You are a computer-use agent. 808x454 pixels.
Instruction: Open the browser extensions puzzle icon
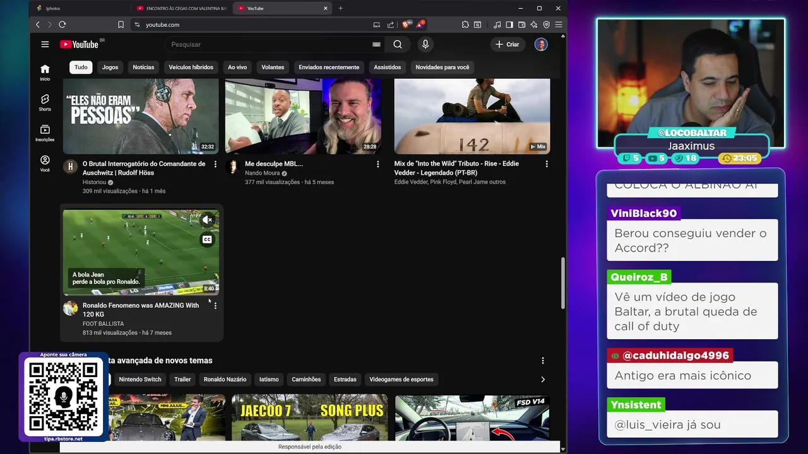pyautogui.click(x=465, y=25)
